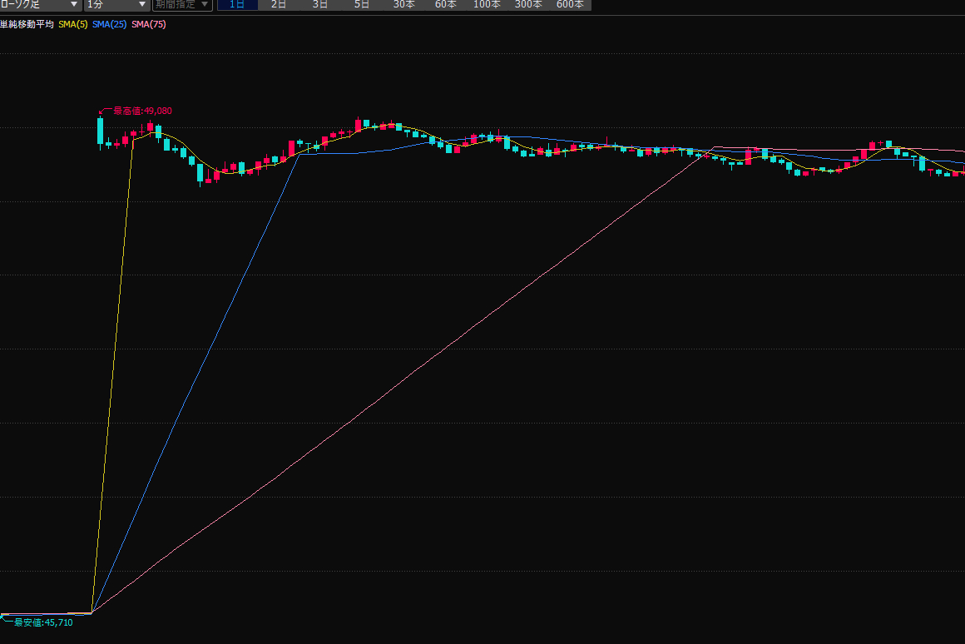Viewport: 965px width, 644px height.
Task: Select the 1日 range tab
Action: pyautogui.click(x=237, y=4)
